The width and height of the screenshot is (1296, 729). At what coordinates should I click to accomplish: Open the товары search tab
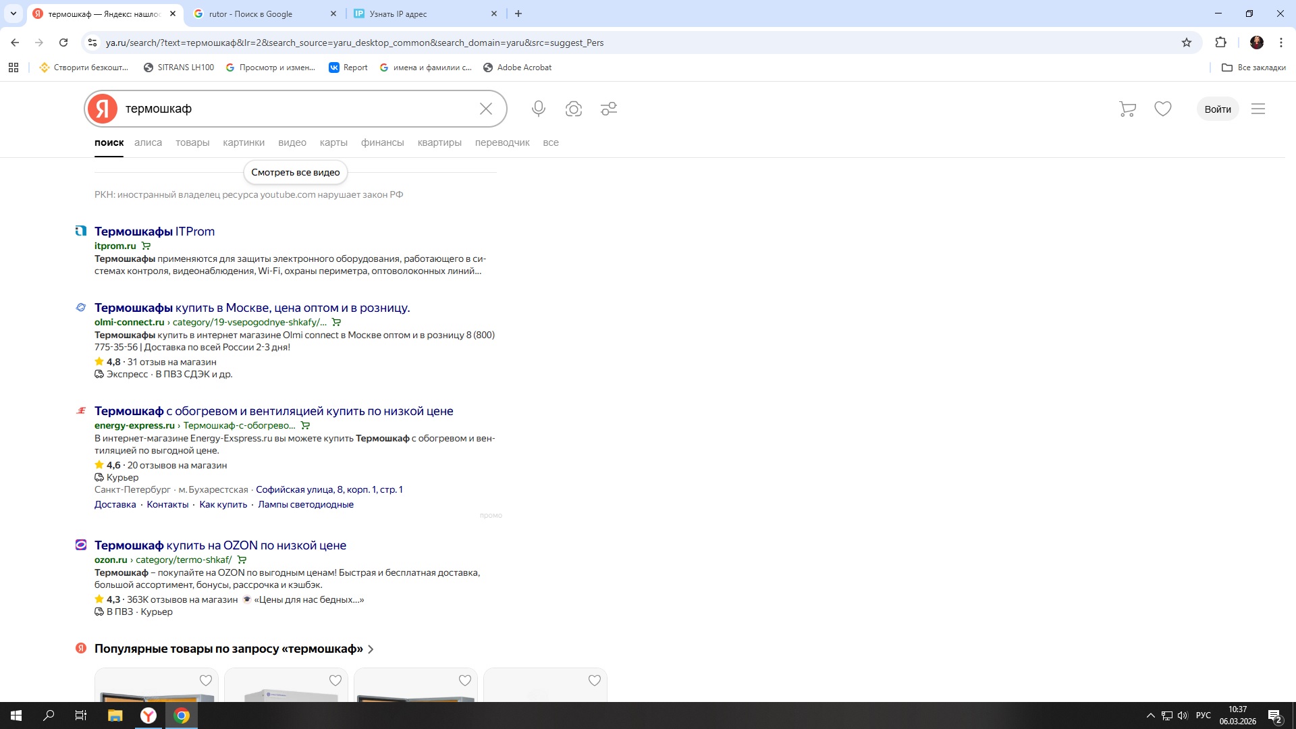pyautogui.click(x=192, y=142)
